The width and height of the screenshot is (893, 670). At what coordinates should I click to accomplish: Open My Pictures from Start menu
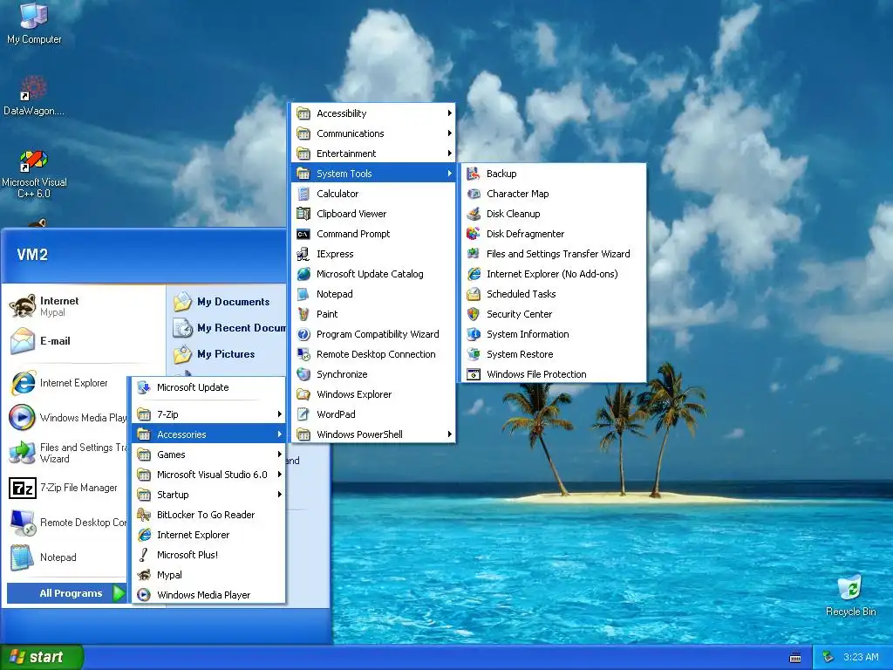tap(228, 354)
